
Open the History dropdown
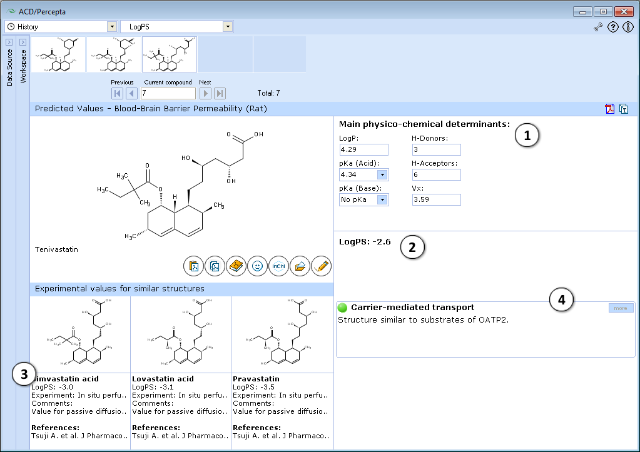(x=112, y=27)
